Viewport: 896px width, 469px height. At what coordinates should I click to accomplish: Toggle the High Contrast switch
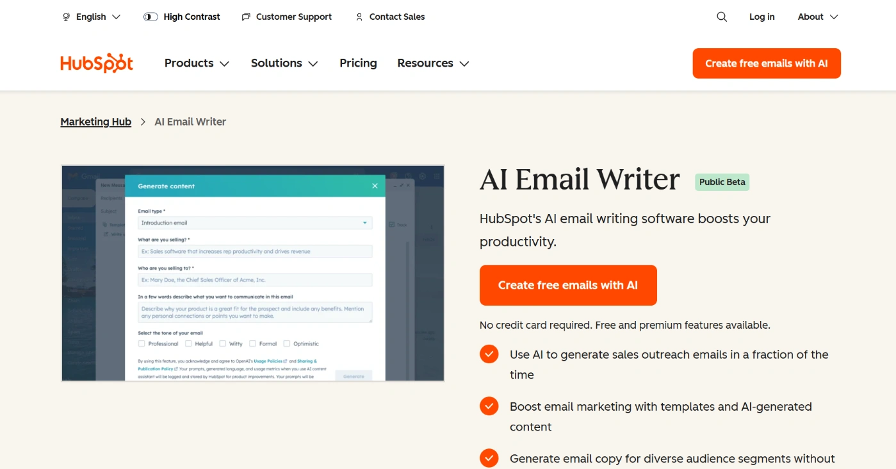point(151,17)
